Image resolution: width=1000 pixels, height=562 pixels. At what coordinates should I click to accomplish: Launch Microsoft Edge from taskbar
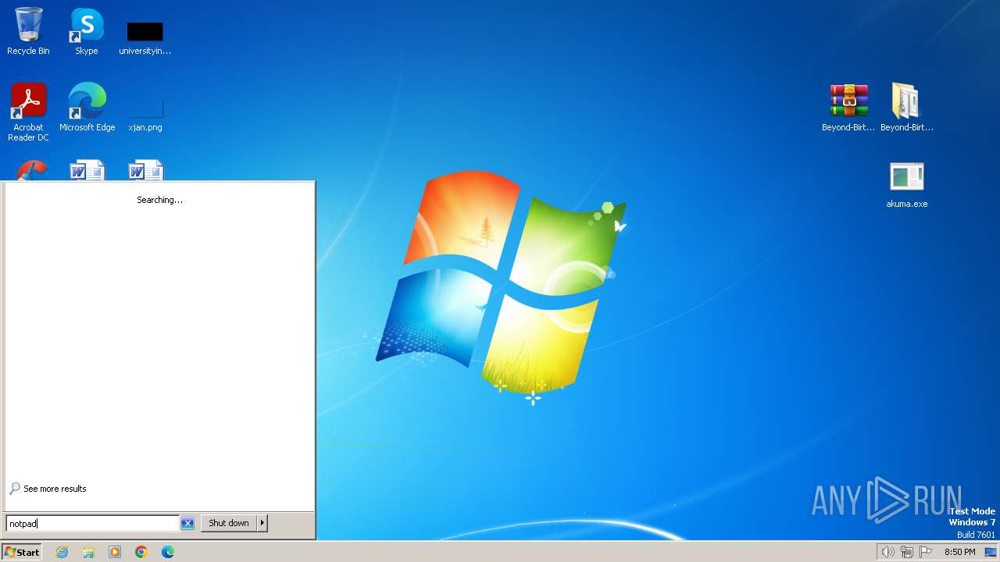tap(168, 552)
